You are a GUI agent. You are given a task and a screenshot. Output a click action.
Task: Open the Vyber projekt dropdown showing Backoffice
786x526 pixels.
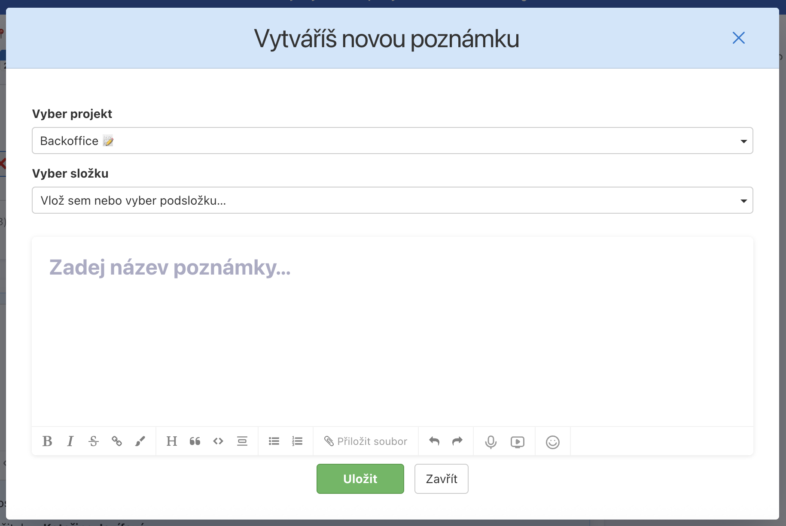click(392, 141)
